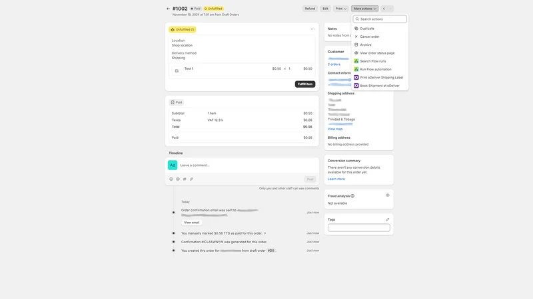The height and width of the screenshot is (299, 533).
Task: Open the Print dropdown
Action: [x=341, y=9]
